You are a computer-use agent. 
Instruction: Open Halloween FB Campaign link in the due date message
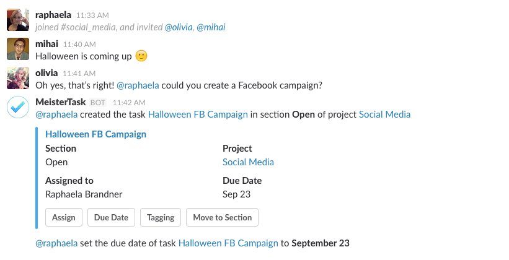(x=228, y=243)
